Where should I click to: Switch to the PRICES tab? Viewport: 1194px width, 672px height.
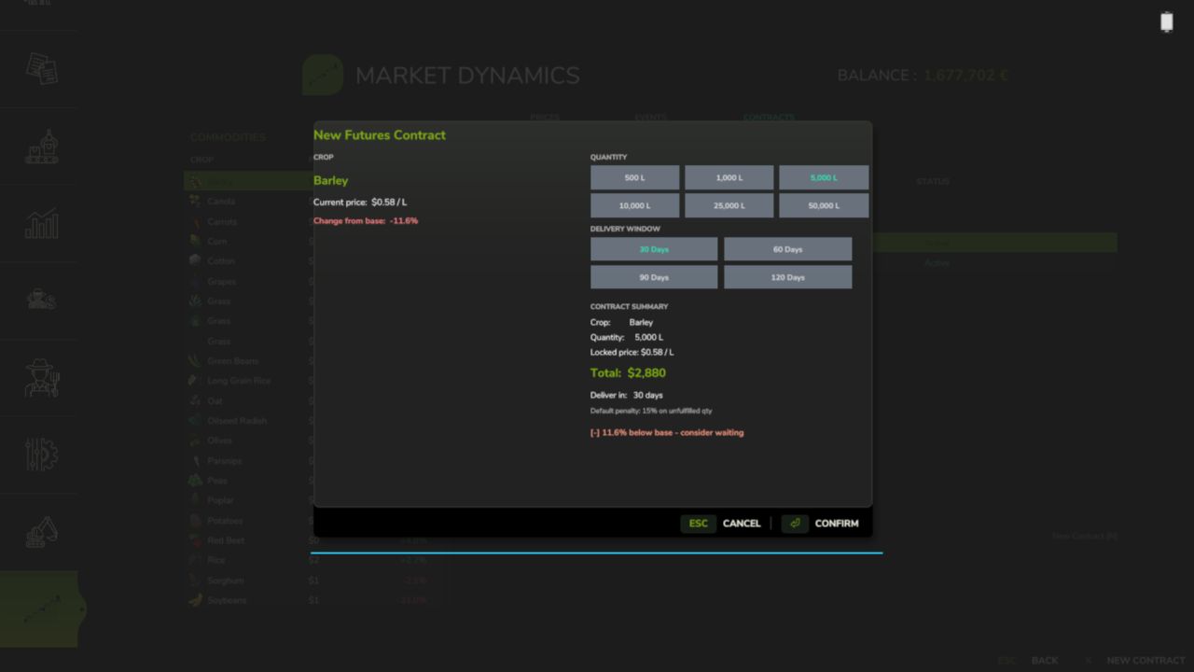545,118
